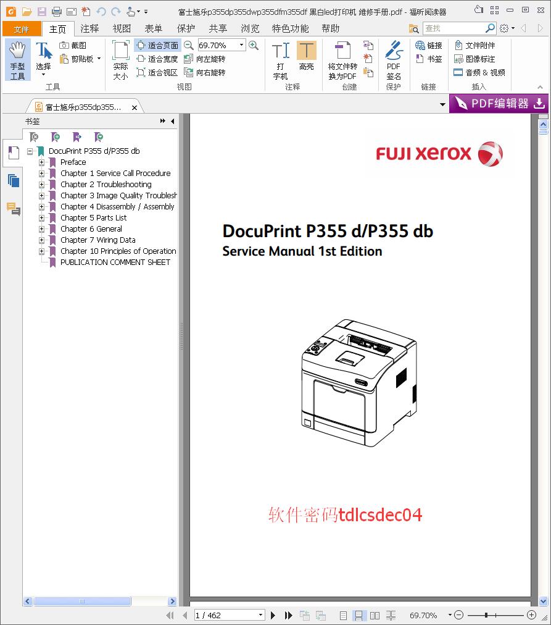Open Chapter 10 Principles of Operation bookmark
Image resolution: width=551 pixels, height=625 pixels.
click(x=118, y=251)
